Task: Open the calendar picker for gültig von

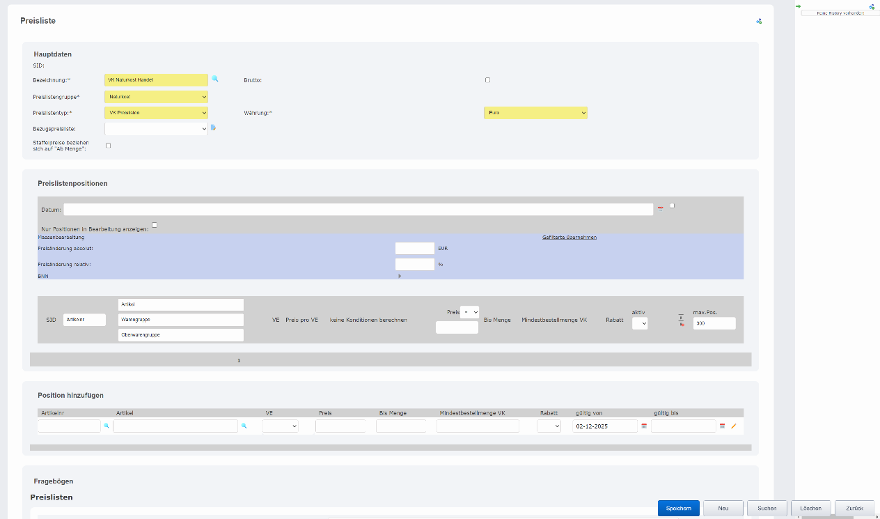Action: (x=643, y=425)
